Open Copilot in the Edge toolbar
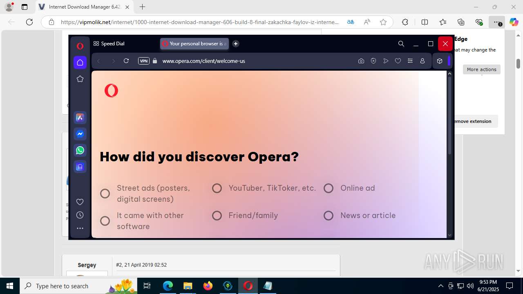 coord(514,22)
